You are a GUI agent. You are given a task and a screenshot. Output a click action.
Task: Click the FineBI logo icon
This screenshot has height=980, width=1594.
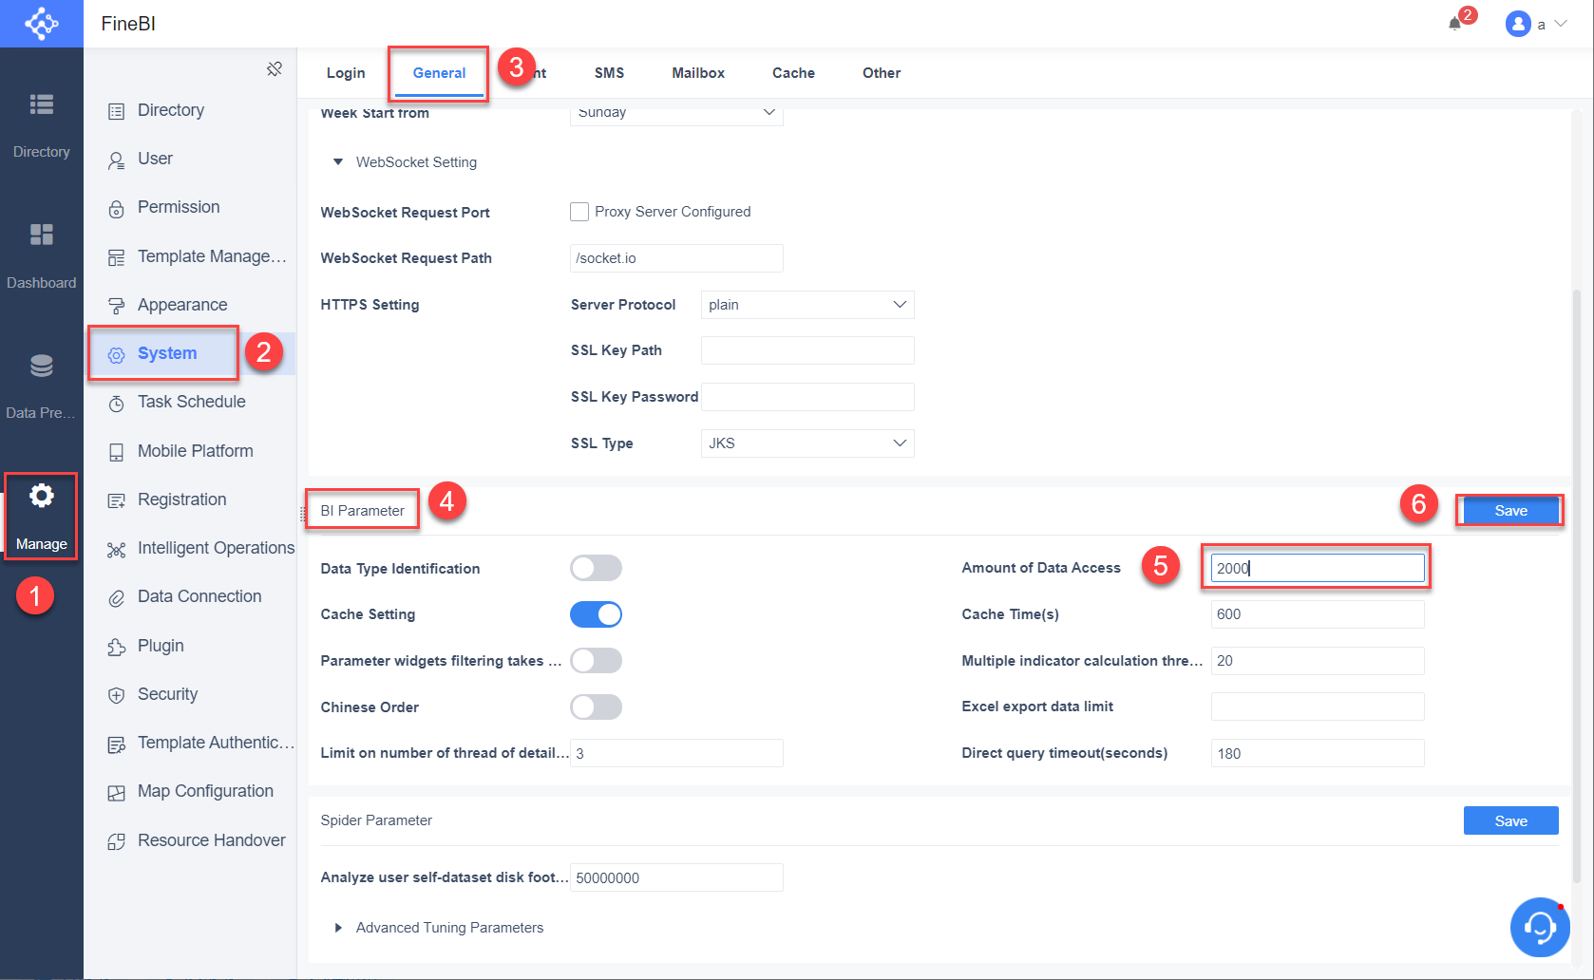(x=42, y=24)
